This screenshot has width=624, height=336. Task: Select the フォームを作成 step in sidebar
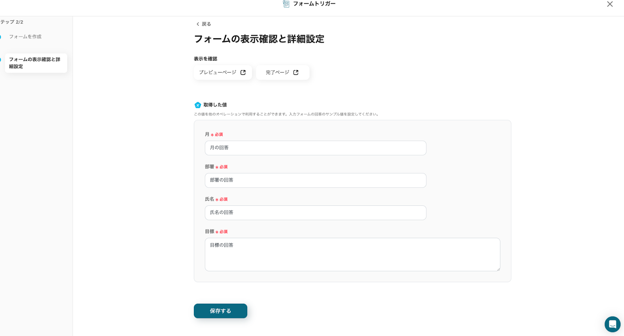25,37
